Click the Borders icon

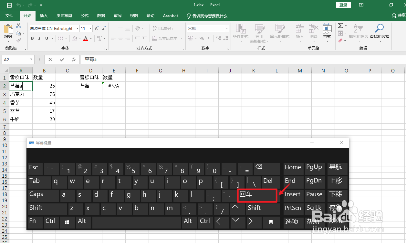pos(60,38)
